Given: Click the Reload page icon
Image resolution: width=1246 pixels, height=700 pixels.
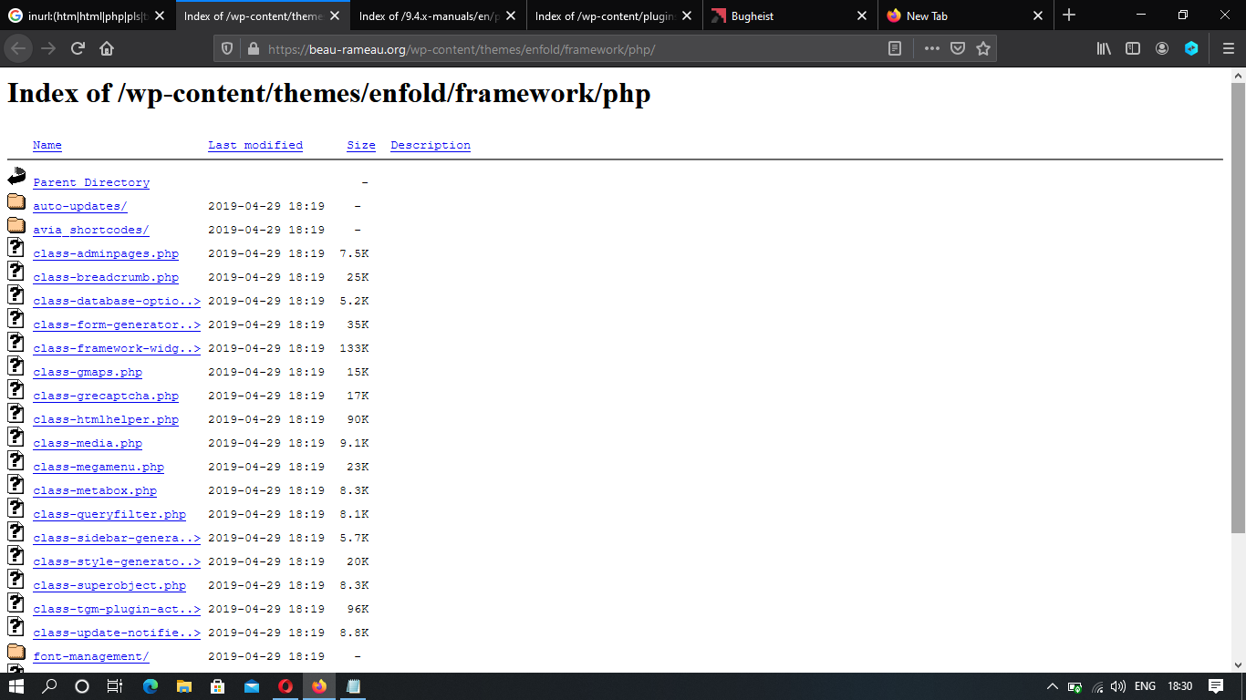Looking at the screenshot, I should 78,49.
